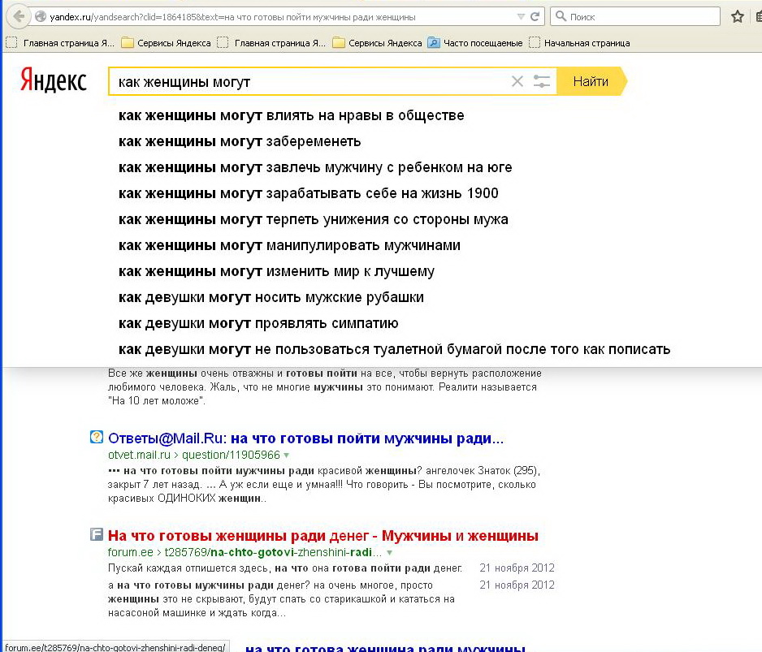The height and width of the screenshot is (652, 762).
Task: Open the На что готовы женщины ради денег link
Action: click(323, 536)
